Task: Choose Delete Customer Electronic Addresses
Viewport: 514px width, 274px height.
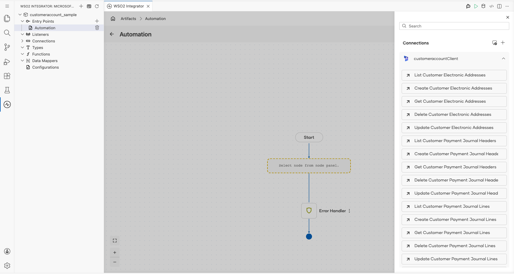Action: pos(454,115)
